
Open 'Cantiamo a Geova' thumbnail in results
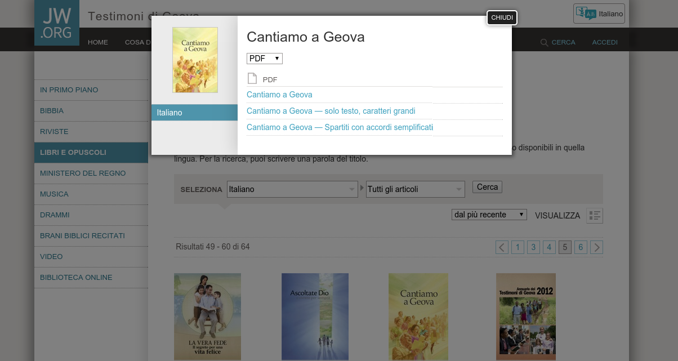coord(418,317)
